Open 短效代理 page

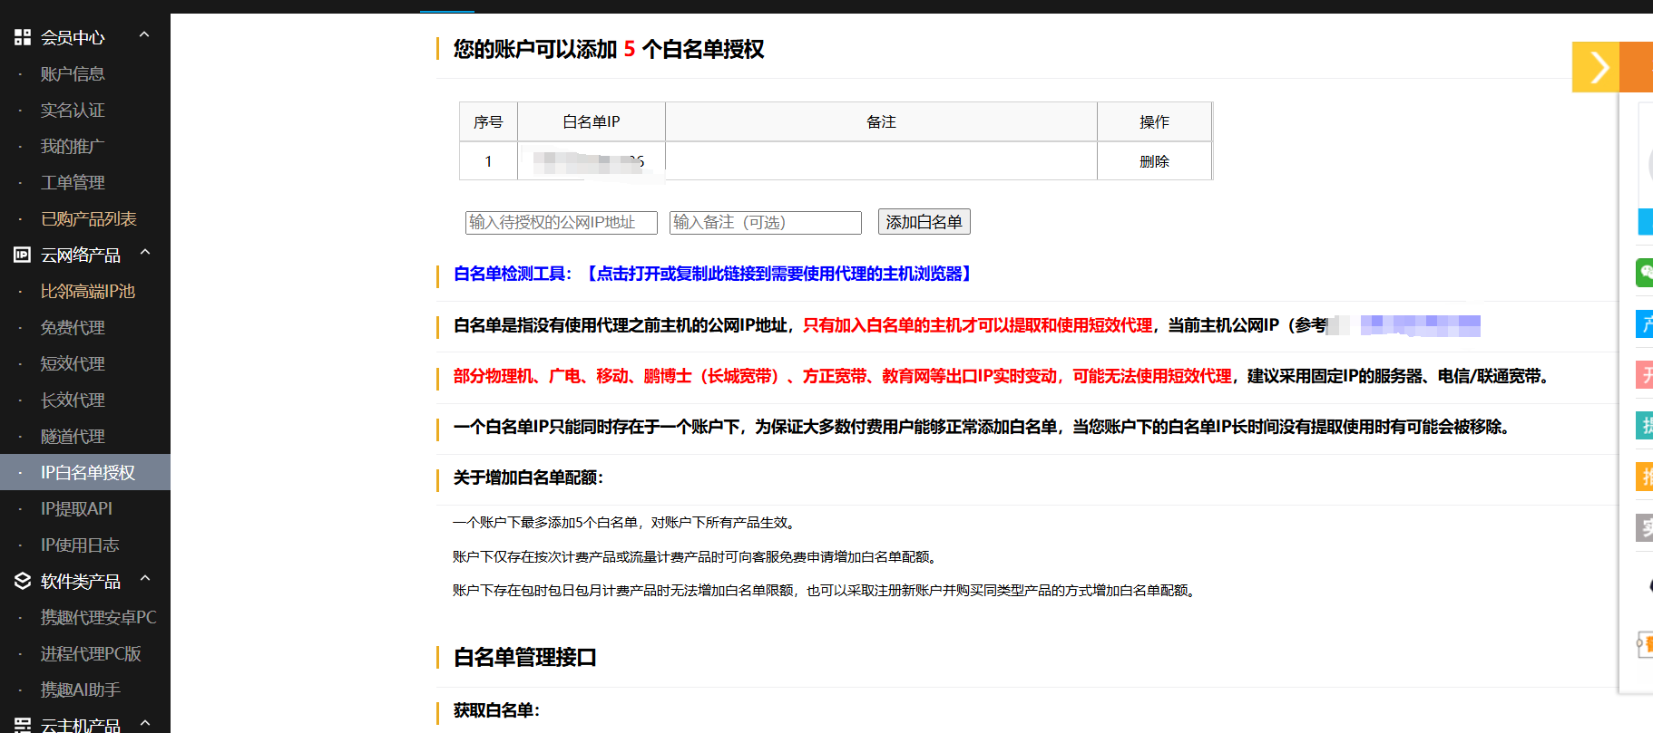click(73, 363)
